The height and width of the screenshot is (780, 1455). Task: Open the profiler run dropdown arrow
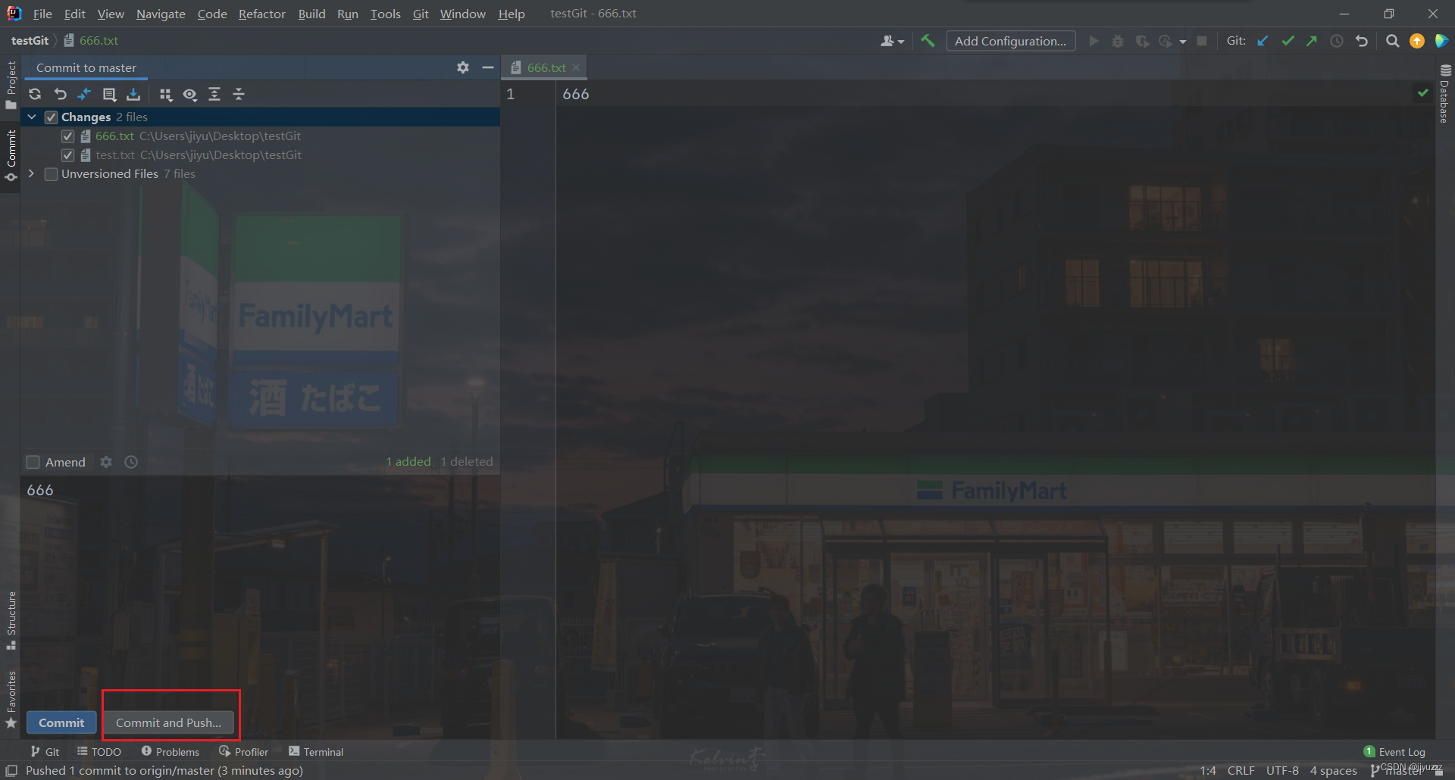[x=1183, y=42]
